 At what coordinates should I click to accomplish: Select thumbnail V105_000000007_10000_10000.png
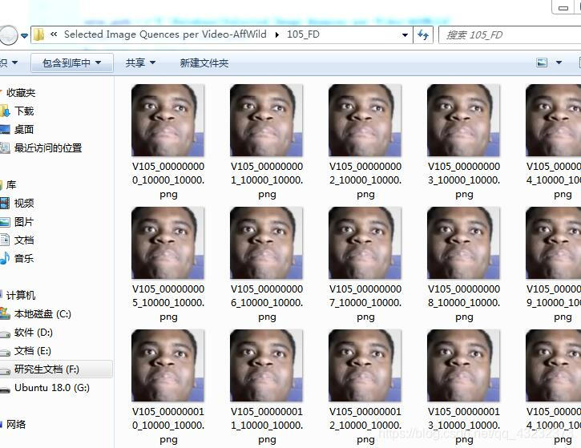[x=365, y=243]
